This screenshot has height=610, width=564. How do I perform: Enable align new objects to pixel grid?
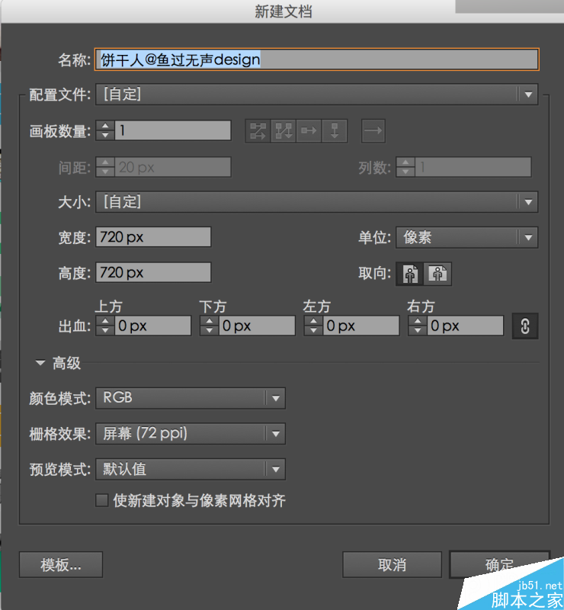[102, 500]
